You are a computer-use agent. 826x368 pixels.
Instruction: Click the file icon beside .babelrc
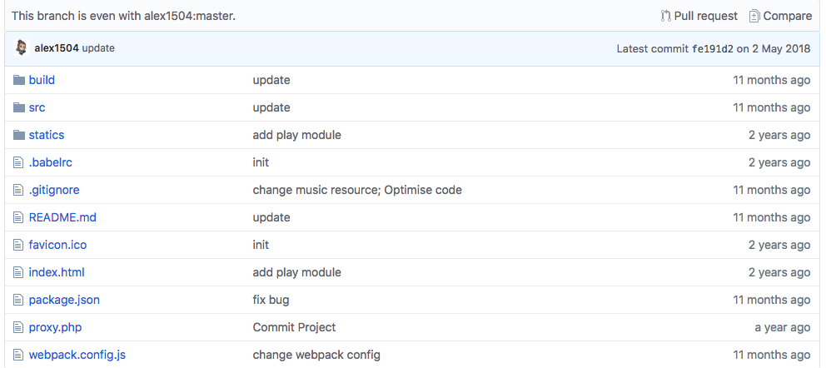click(x=19, y=162)
